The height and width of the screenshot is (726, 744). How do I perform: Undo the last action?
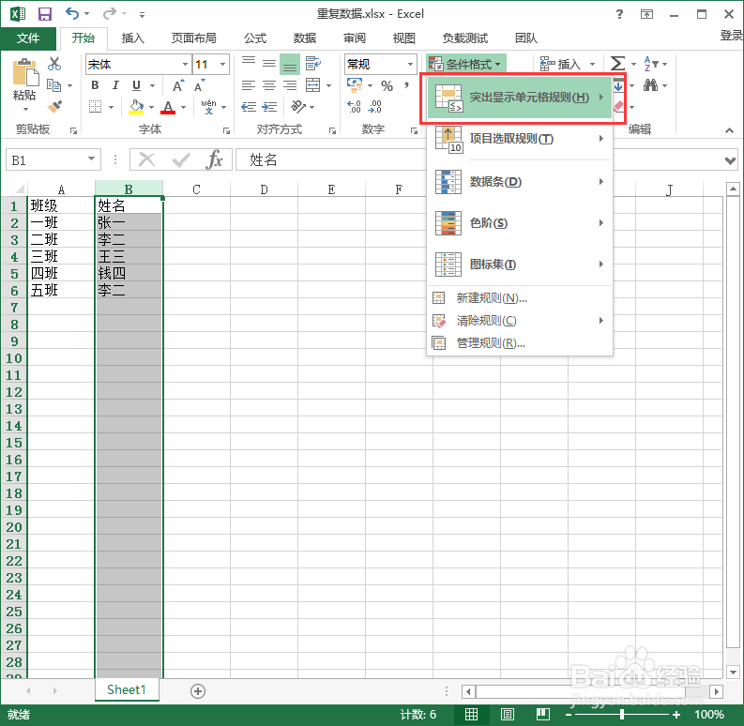click(x=72, y=13)
